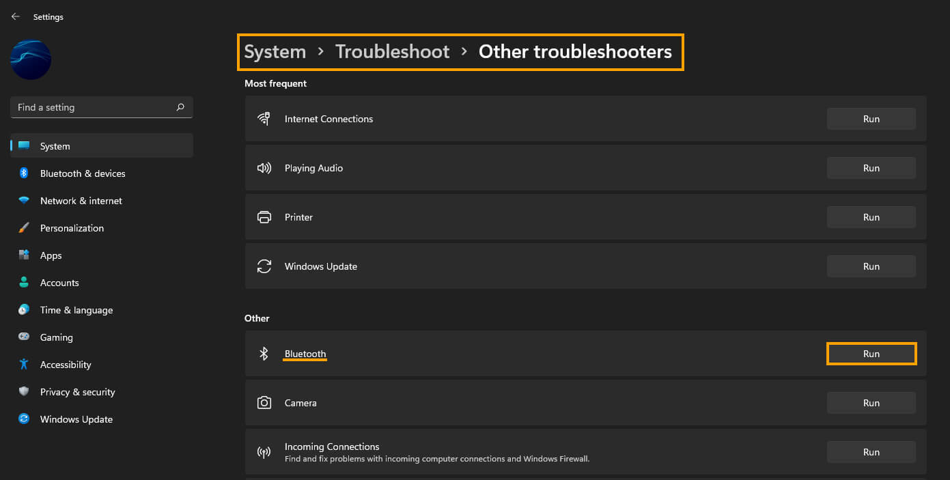
Task: Click the Windows Update refresh arrows icon
Action: tap(264, 266)
